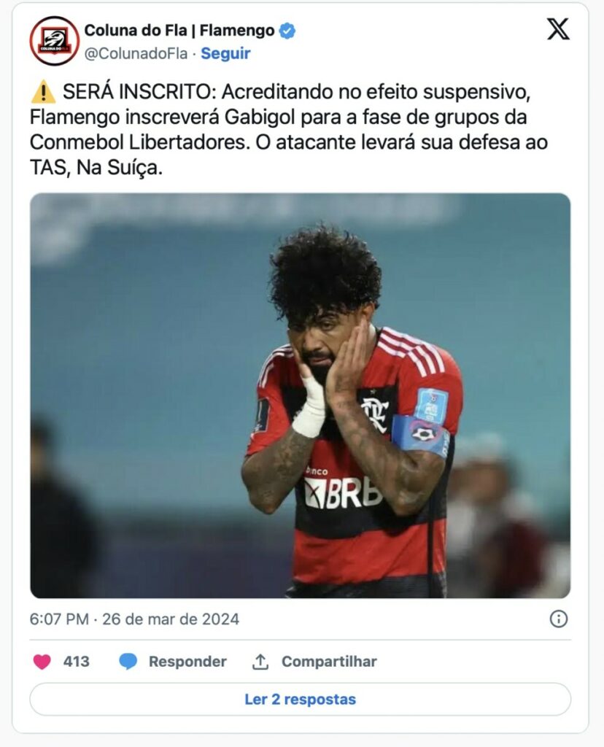Like the tweet with heart icon
Viewport: 604px width, 747px height.
pos(42,661)
